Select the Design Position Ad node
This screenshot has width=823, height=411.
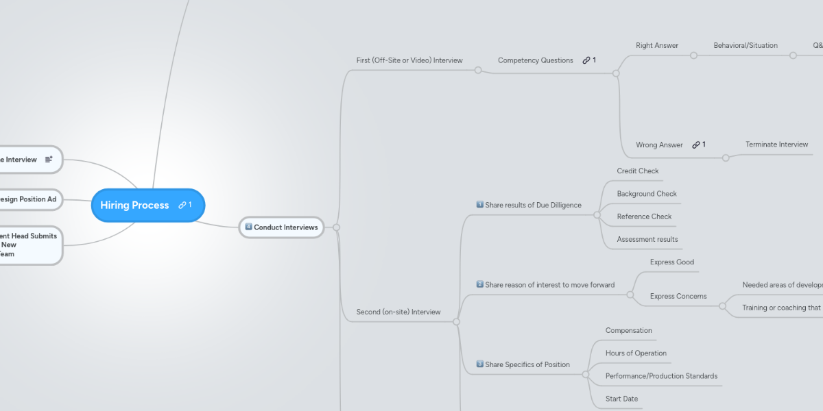[27, 199]
